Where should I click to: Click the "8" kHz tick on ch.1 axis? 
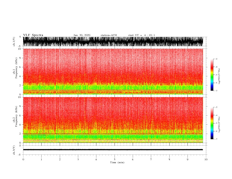click(x=20, y=58)
